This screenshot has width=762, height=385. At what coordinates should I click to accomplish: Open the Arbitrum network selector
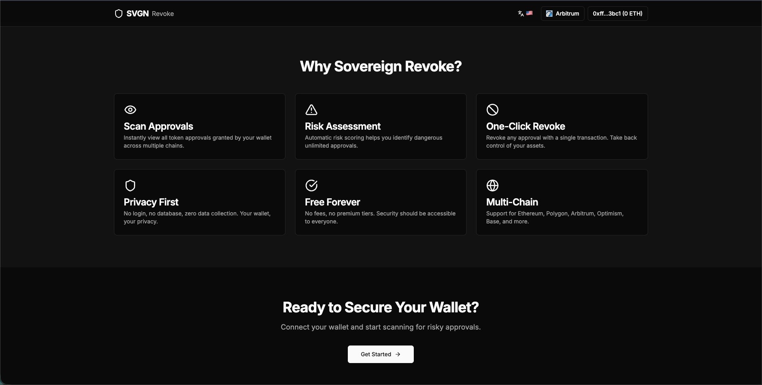[x=563, y=13]
